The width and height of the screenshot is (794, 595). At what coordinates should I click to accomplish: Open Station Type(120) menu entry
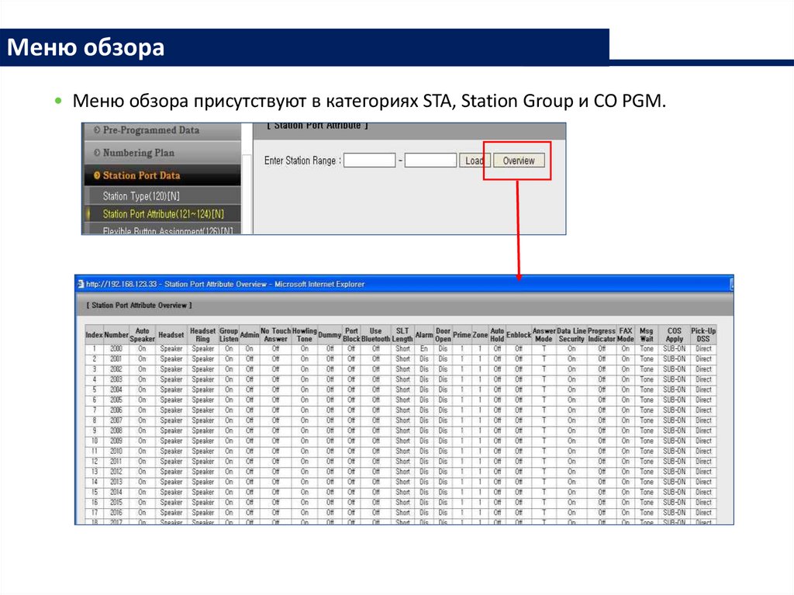(x=147, y=196)
